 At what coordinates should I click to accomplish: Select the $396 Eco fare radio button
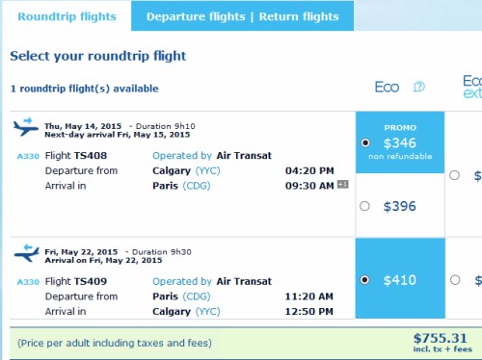pyautogui.click(x=364, y=206)
